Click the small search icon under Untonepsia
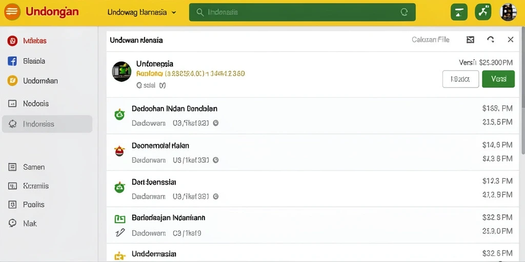This screenshot has width=525, height=262. point(139,85)
